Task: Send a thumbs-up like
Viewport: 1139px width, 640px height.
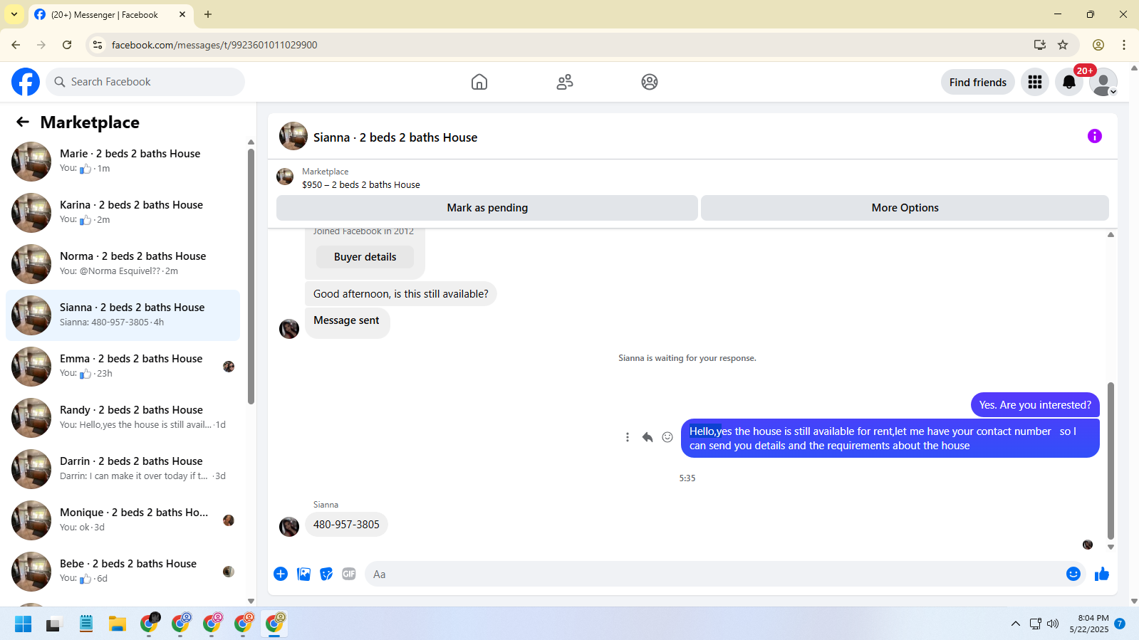Action: (x=1102, y=574)
